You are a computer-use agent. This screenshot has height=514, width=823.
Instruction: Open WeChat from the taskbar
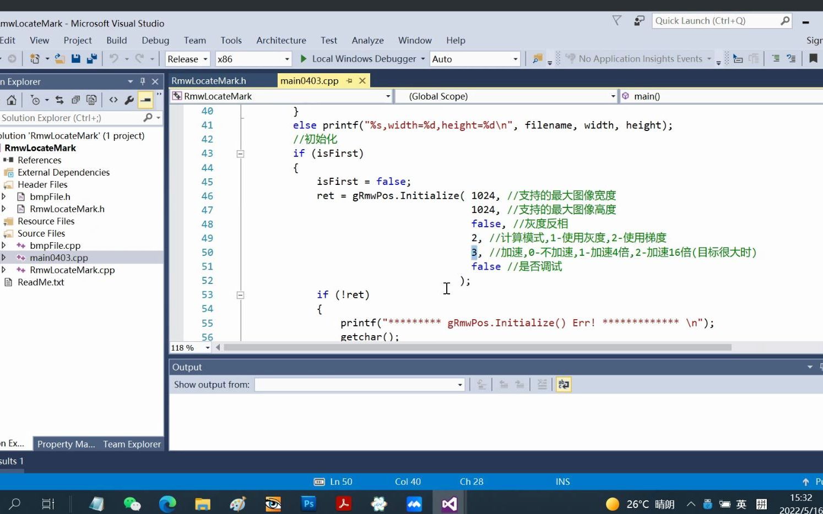click(132, 504)
